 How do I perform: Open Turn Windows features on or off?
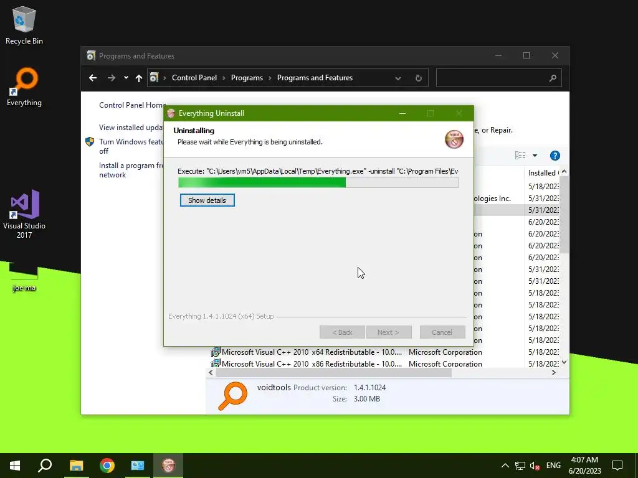click(x=131, y=146)
